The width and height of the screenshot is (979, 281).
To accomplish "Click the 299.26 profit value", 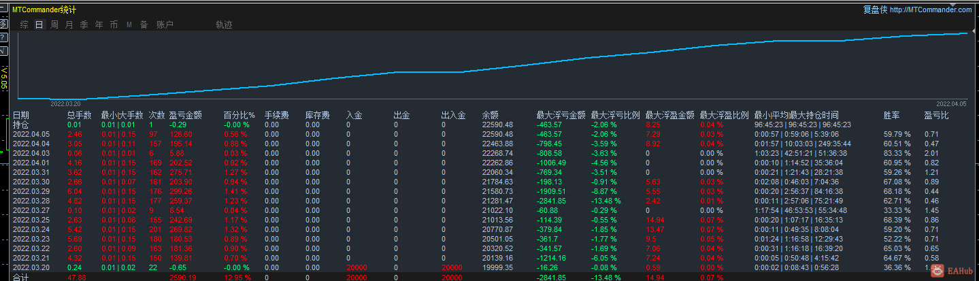I will click(x=180, y=191).
